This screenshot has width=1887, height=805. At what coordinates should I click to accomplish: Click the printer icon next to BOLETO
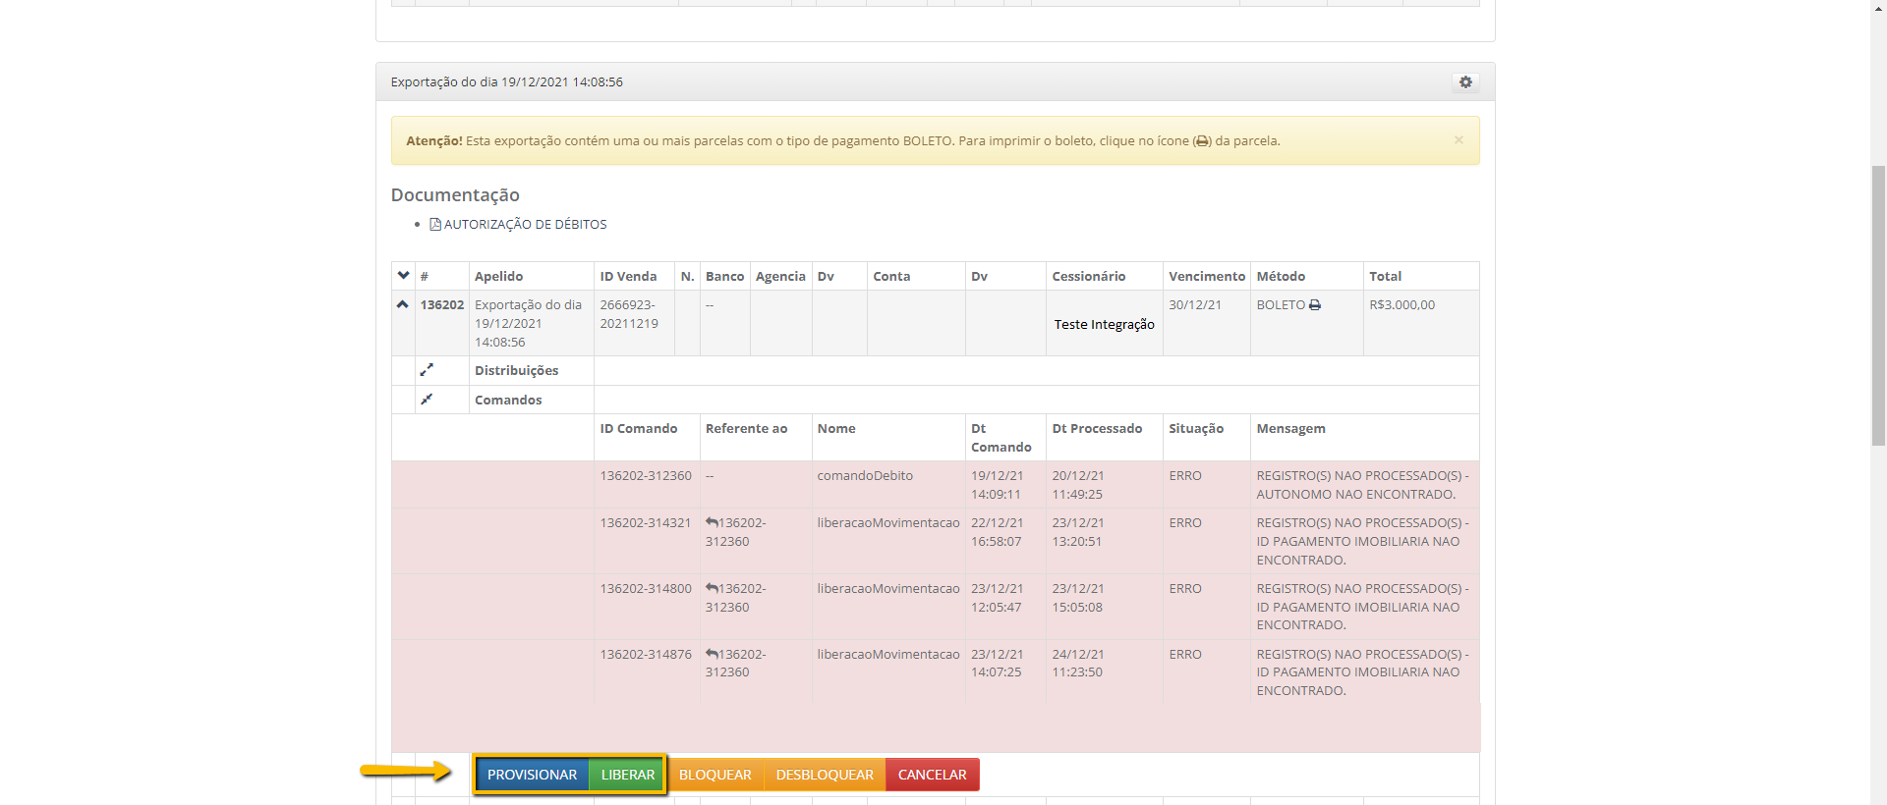coord(1315,305)
